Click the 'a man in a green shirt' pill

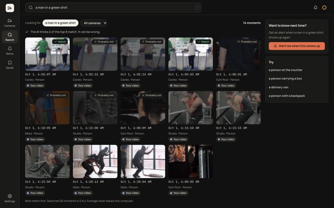pos(60,23)
